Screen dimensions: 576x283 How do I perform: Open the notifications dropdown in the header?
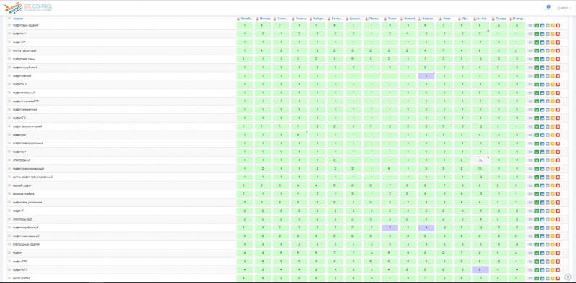click(549, 7)
